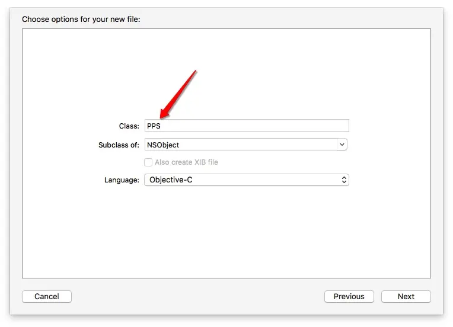Open the Language popup menu
The height and width of the screenshot is (327, 453).
pyautogui.click(x=246, y=179)
